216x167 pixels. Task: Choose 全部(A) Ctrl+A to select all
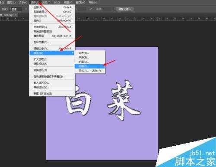(x=52, y=7)
